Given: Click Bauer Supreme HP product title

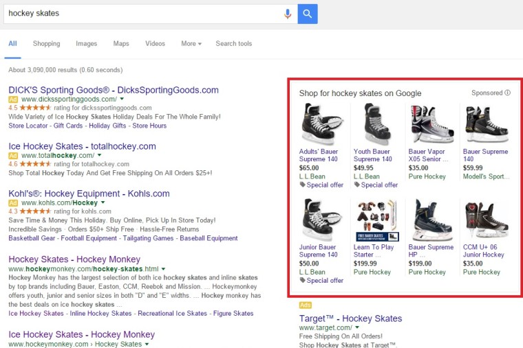Looking at the screenshot, I should tap(431, 251).
